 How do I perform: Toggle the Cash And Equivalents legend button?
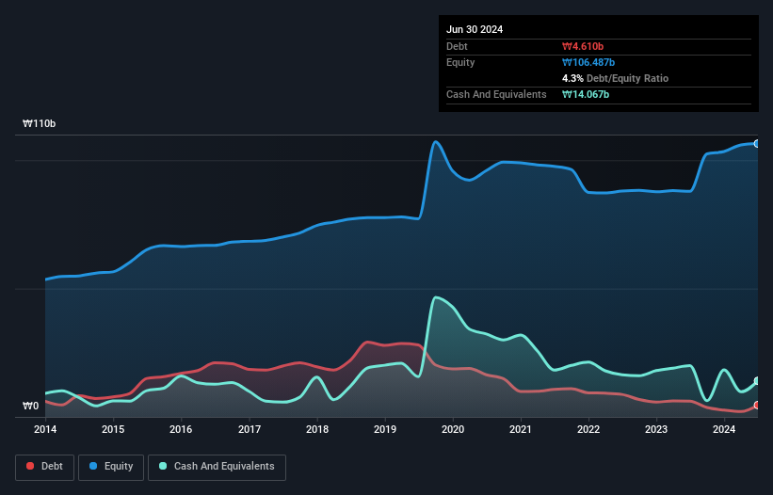[x=217, y=467]
